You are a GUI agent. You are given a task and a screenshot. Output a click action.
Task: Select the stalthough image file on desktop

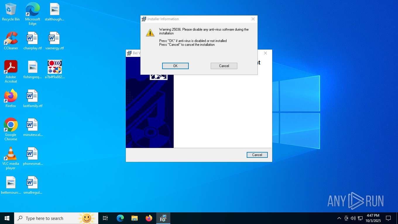tap(54, 12)
